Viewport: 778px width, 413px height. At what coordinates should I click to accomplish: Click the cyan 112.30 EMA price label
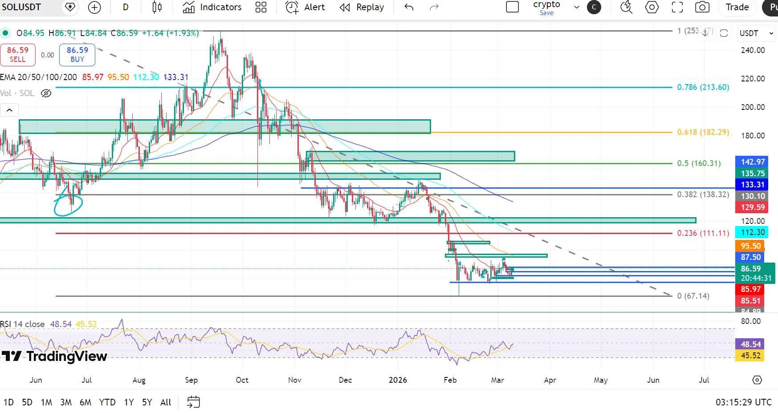pyautogui.click(x=753, y=232)
